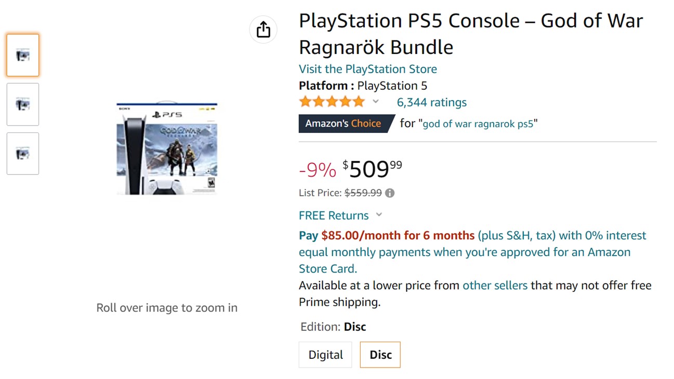Visit the PlayStation Store link
Image resolution: width=674 pixels, height=379 pixels.
[x=367, y=69]
